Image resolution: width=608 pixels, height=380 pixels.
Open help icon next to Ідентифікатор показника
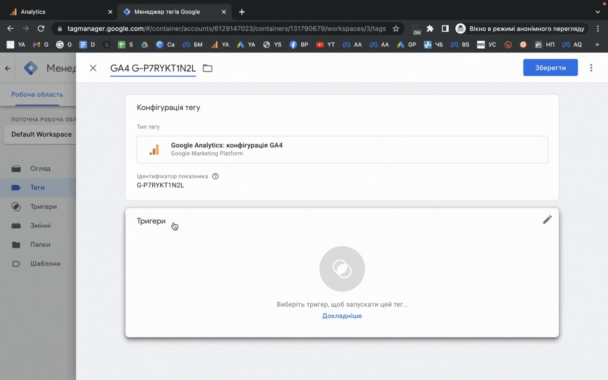(215, 176)
